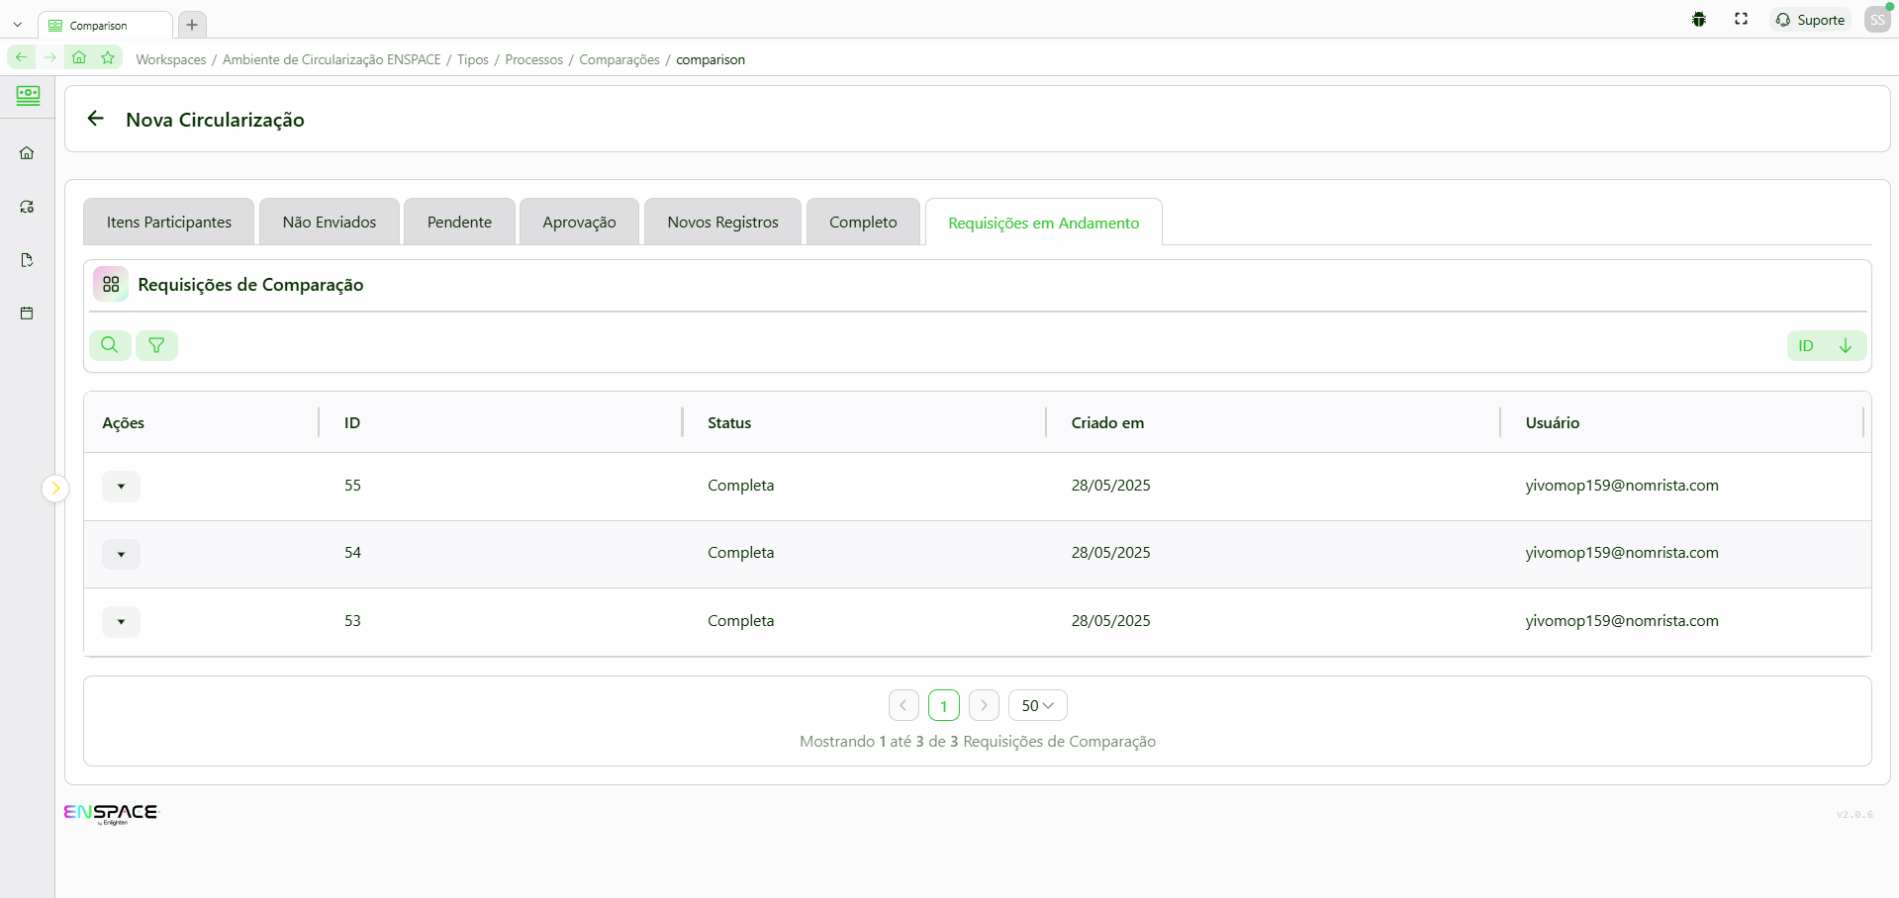Image resolution: width=1899 pixels, height=898 pixels.
Task: Open the filter funnel icon
Action: point(156,345)
